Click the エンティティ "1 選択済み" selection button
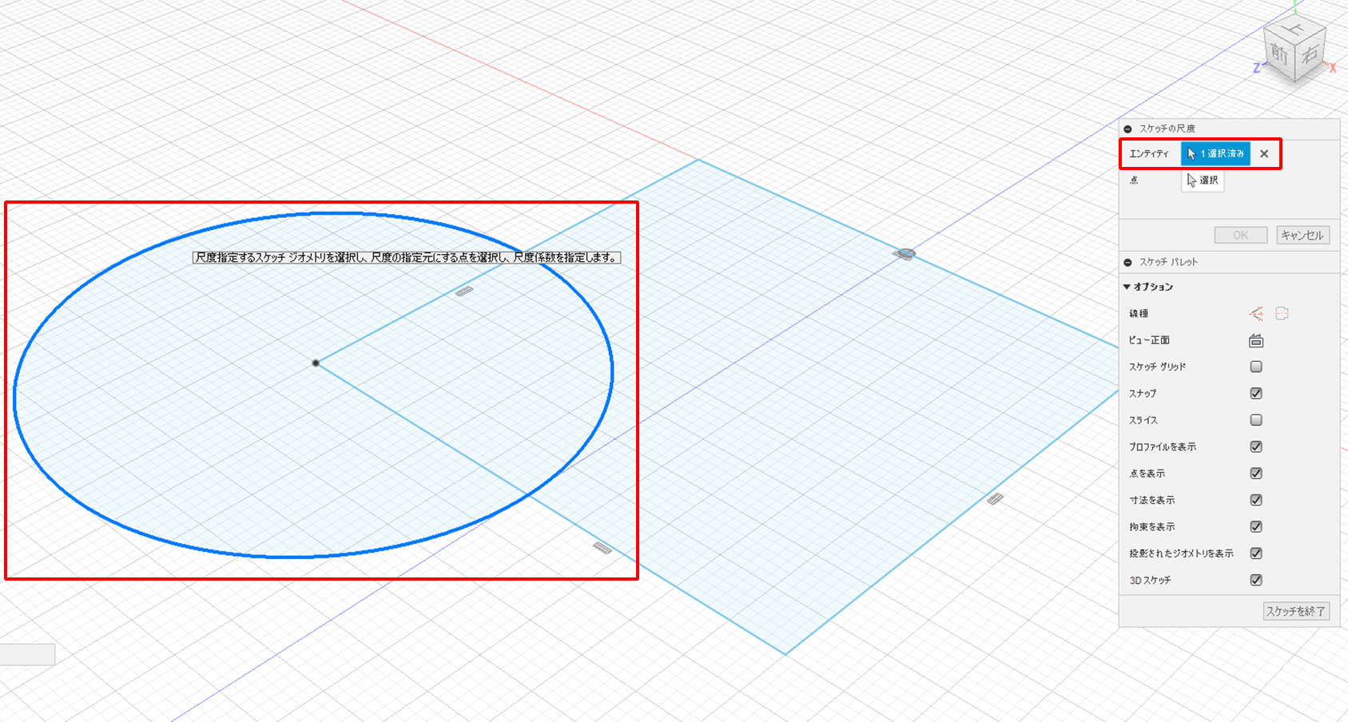Screen dimensions: 1348x722 pyautogui.click(x=1215, y=154)
